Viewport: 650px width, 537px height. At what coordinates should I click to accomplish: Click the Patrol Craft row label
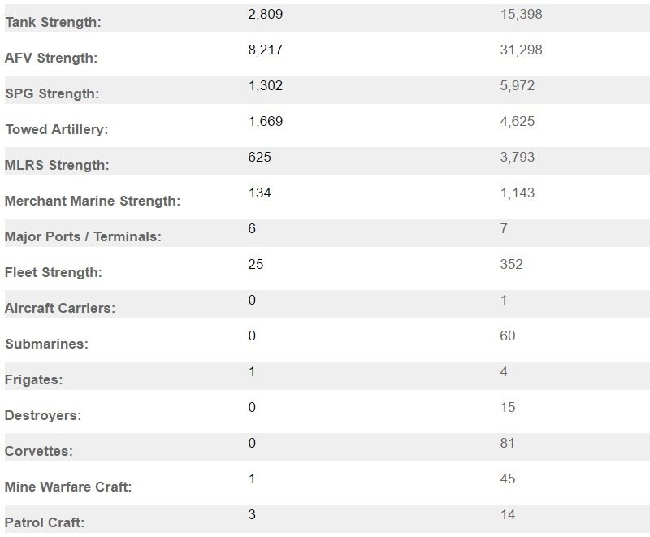[x=45, y=523]
